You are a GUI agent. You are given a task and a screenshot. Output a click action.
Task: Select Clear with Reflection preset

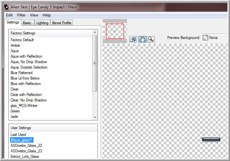[26, 95]
